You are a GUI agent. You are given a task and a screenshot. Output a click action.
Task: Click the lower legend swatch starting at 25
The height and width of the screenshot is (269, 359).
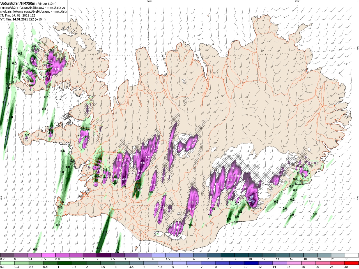coord(337,263)
